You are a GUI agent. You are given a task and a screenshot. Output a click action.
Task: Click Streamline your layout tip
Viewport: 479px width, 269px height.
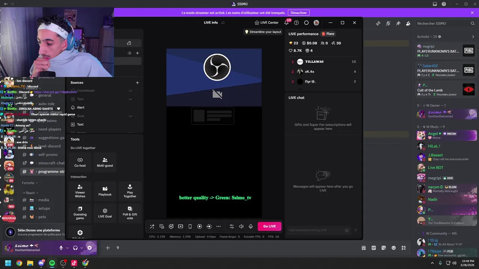coord(263,32)
